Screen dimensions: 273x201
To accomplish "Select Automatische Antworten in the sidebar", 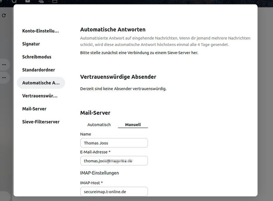I will point(41,83).
